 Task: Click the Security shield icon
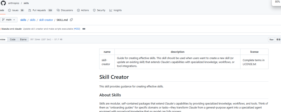coord(94,10)
